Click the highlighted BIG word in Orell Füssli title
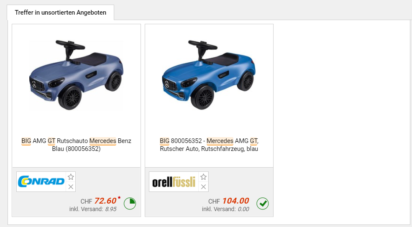The height and width of the screenshot is (227, 412). [164, 141]
